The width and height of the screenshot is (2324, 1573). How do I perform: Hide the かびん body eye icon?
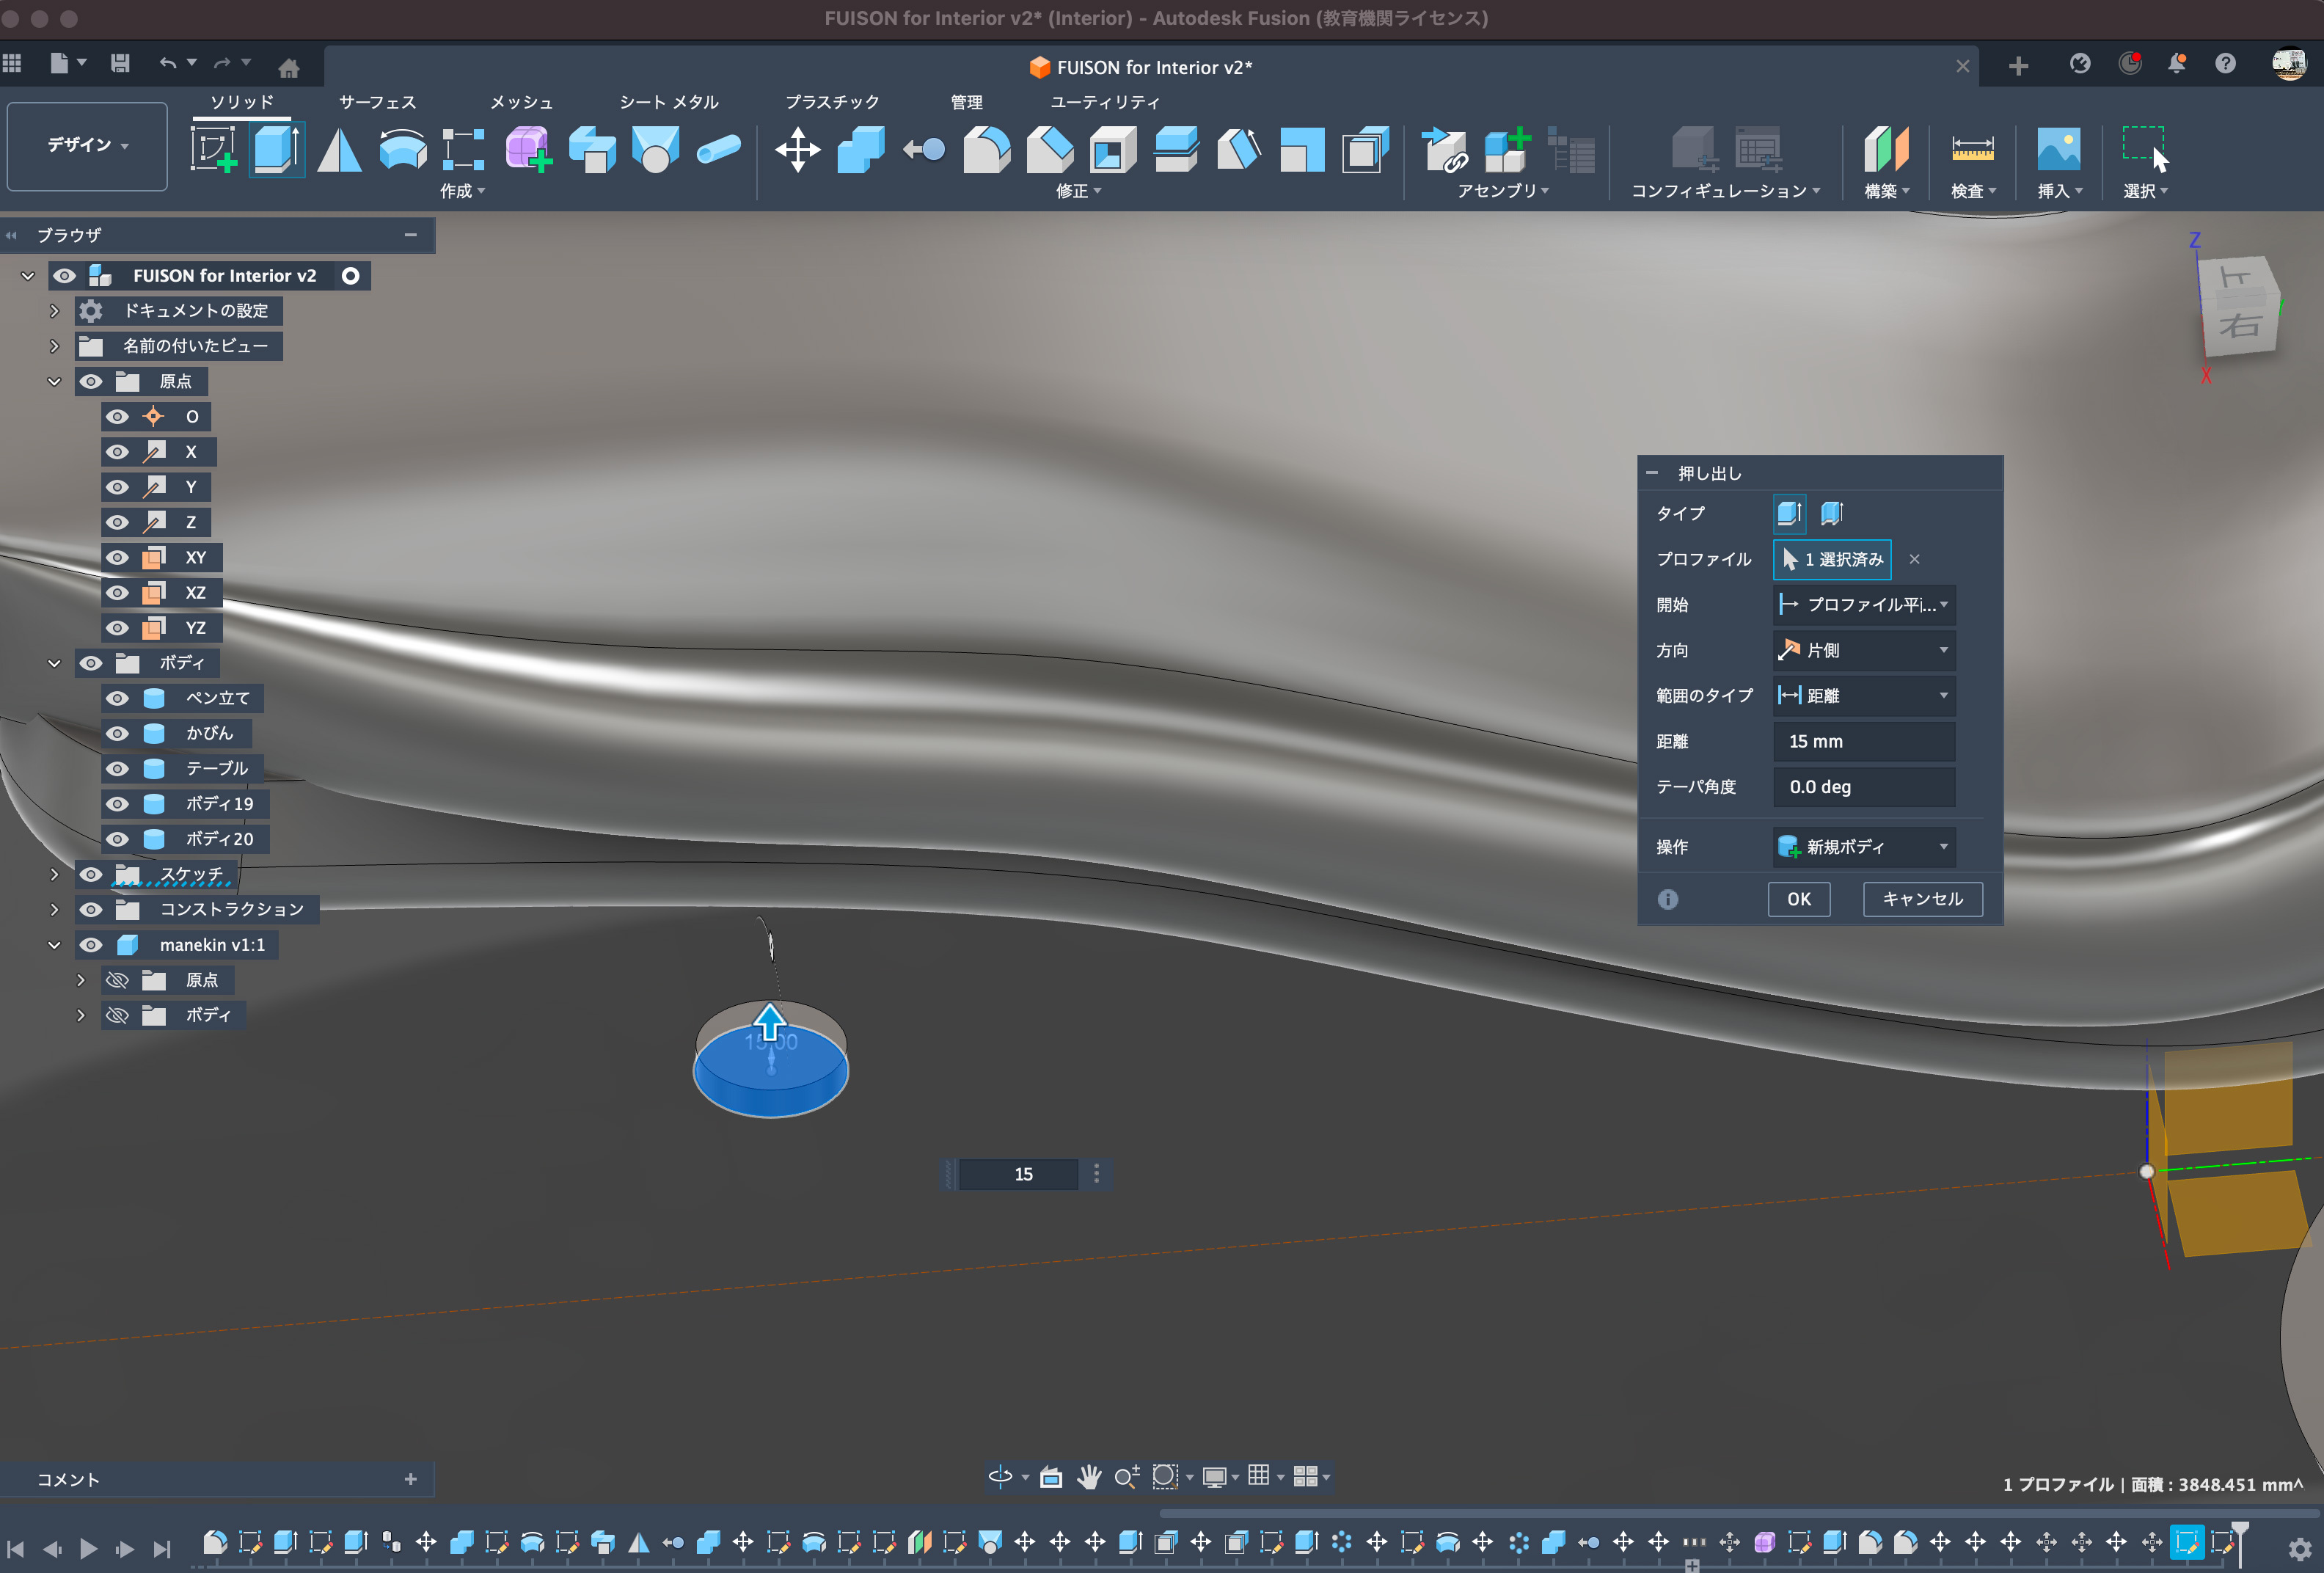click(118, 733)
